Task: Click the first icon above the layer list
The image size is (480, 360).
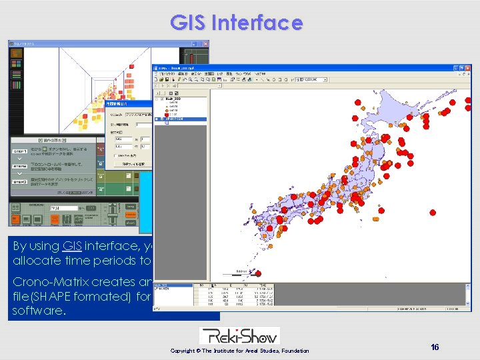Action: click(157, 93)
